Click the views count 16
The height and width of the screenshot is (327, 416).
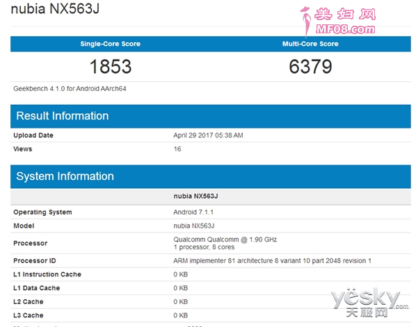[x=177, y=149]
